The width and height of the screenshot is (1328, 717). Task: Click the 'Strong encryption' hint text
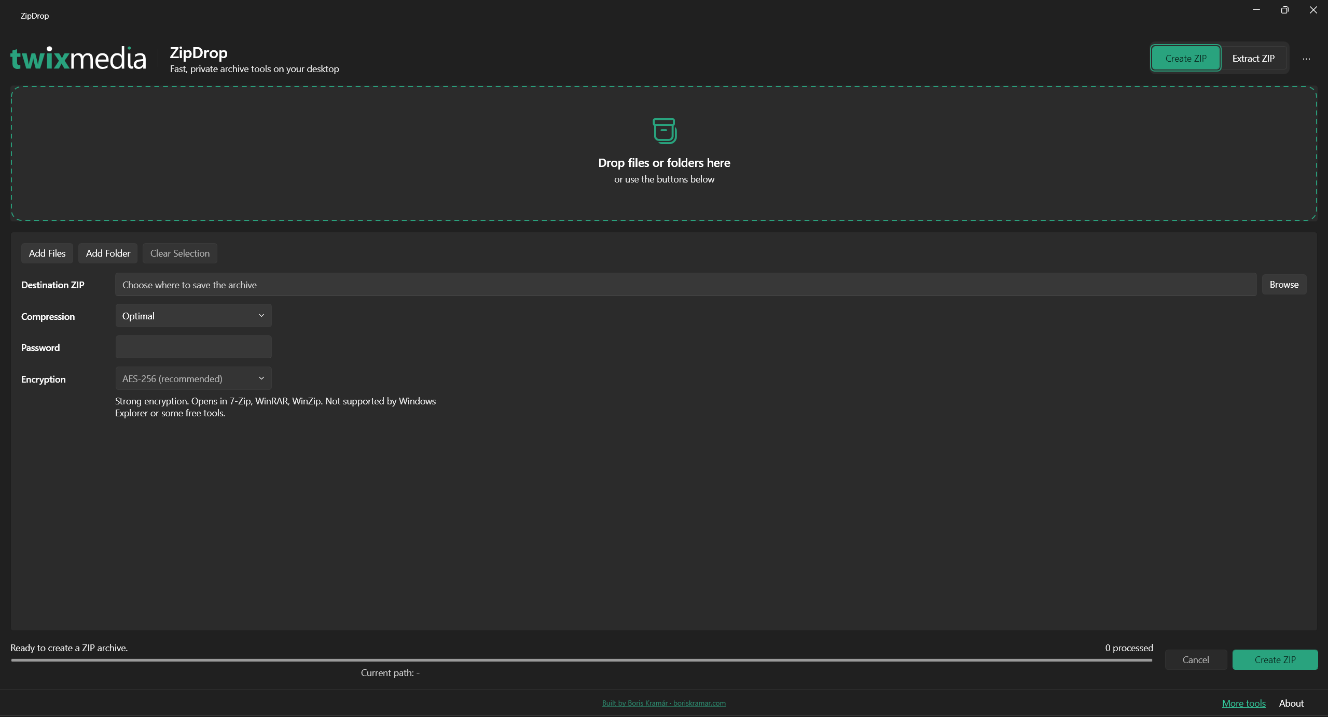click(275, 407)
